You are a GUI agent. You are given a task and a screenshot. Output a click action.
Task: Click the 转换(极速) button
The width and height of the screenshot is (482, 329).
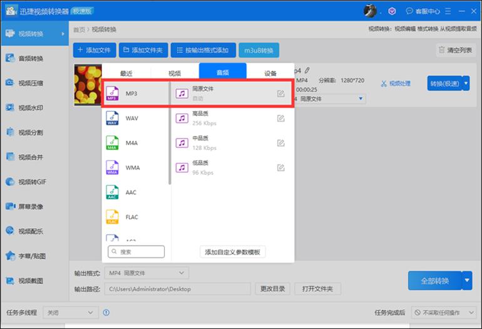click(x=444, y=83)
